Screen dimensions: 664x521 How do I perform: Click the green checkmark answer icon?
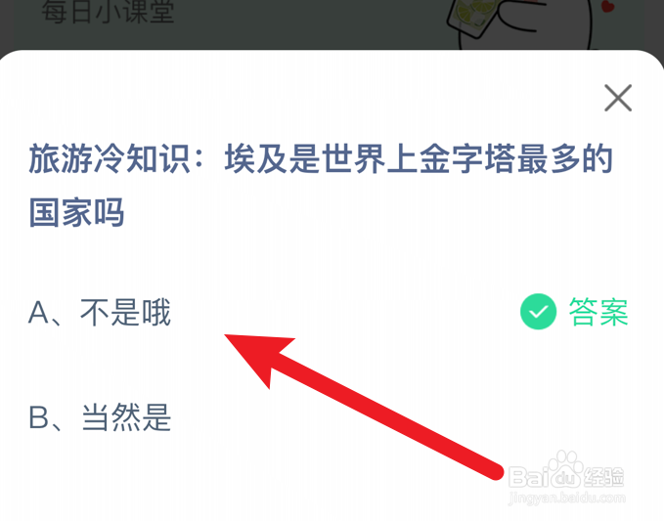(538, 312)
